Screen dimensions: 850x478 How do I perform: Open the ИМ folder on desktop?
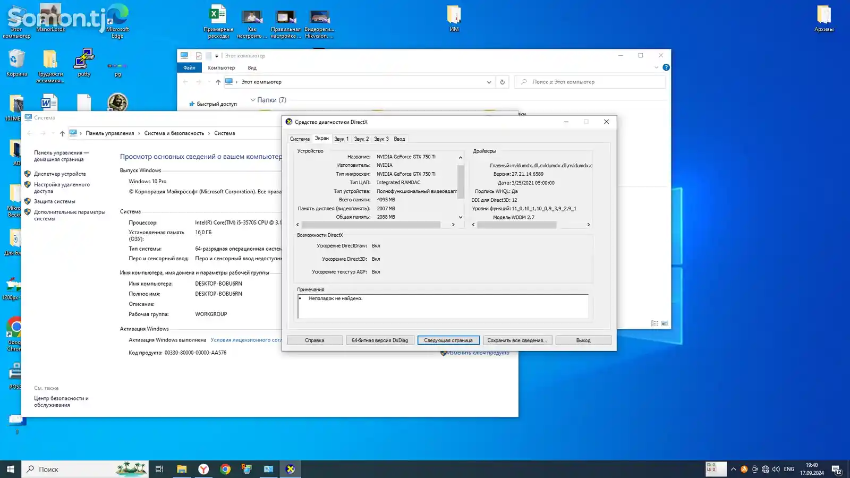point(454,19)
